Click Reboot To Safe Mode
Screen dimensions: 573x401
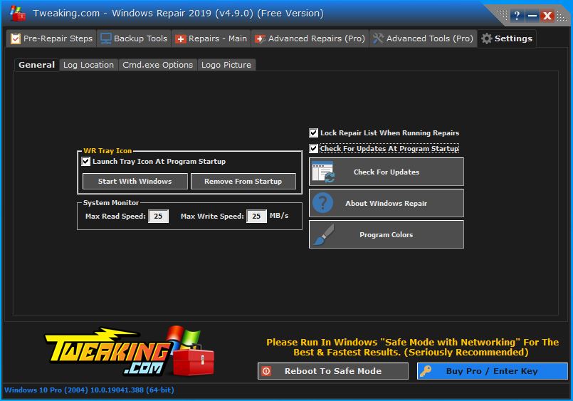click(x=333, y=371)
